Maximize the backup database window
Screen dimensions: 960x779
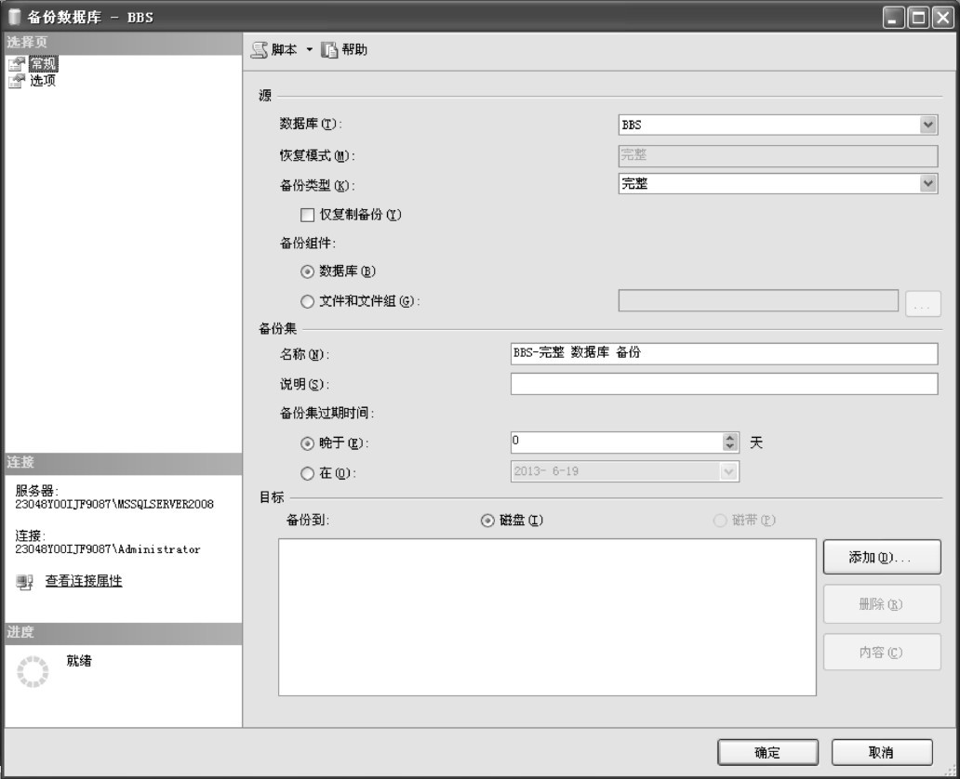click(918, 17)
